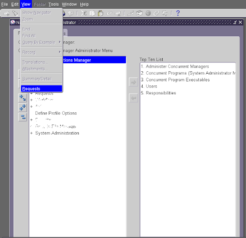Screen dimensions: 246x238
Task: Minimize the Navigator window
Action: coord(235,22)
